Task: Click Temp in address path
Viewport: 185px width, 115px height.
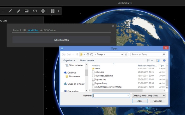Action: 100,54
